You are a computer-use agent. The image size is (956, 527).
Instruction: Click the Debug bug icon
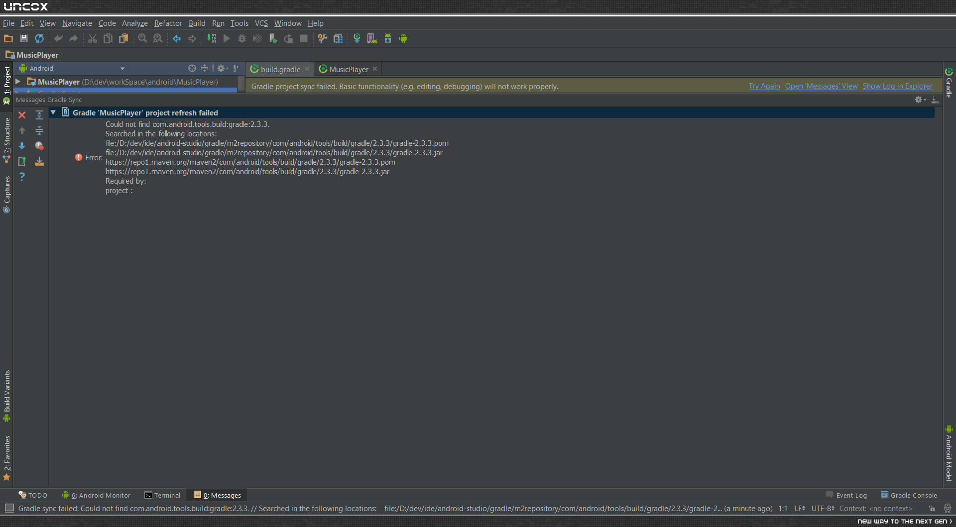click(x=242, y=38)
